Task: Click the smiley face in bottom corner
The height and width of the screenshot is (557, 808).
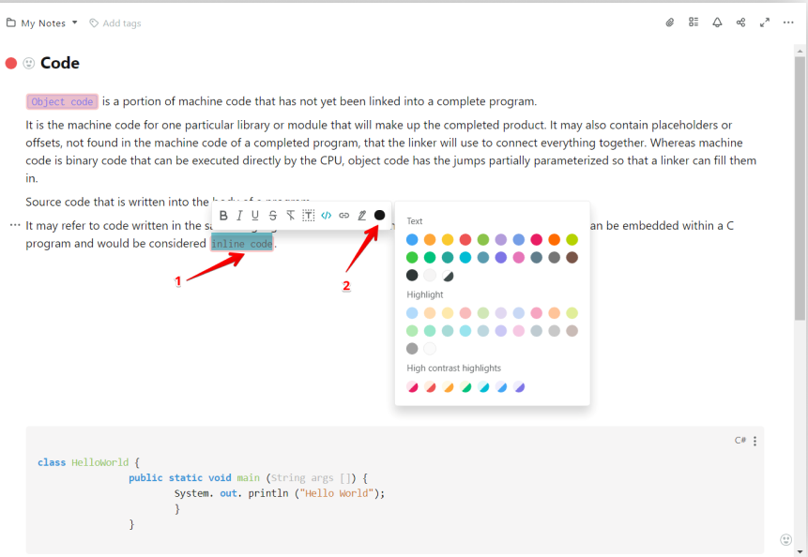Action: 785,539
